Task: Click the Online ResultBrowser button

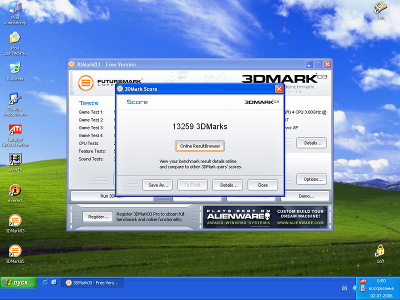Action: tap(199, 146)
